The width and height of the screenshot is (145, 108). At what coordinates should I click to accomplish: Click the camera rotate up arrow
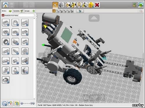[94, 18]
